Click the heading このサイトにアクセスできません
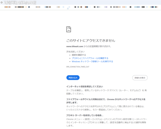The image size is (161, 129). (x=91, y=40)
